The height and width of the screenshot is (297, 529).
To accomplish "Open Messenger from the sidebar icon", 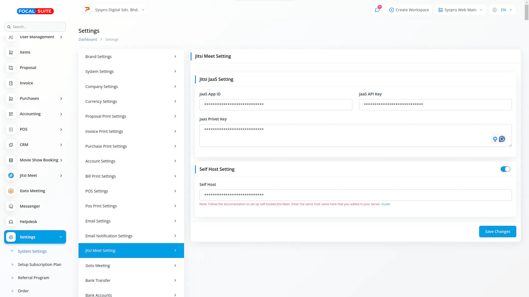I will point(11,206).
